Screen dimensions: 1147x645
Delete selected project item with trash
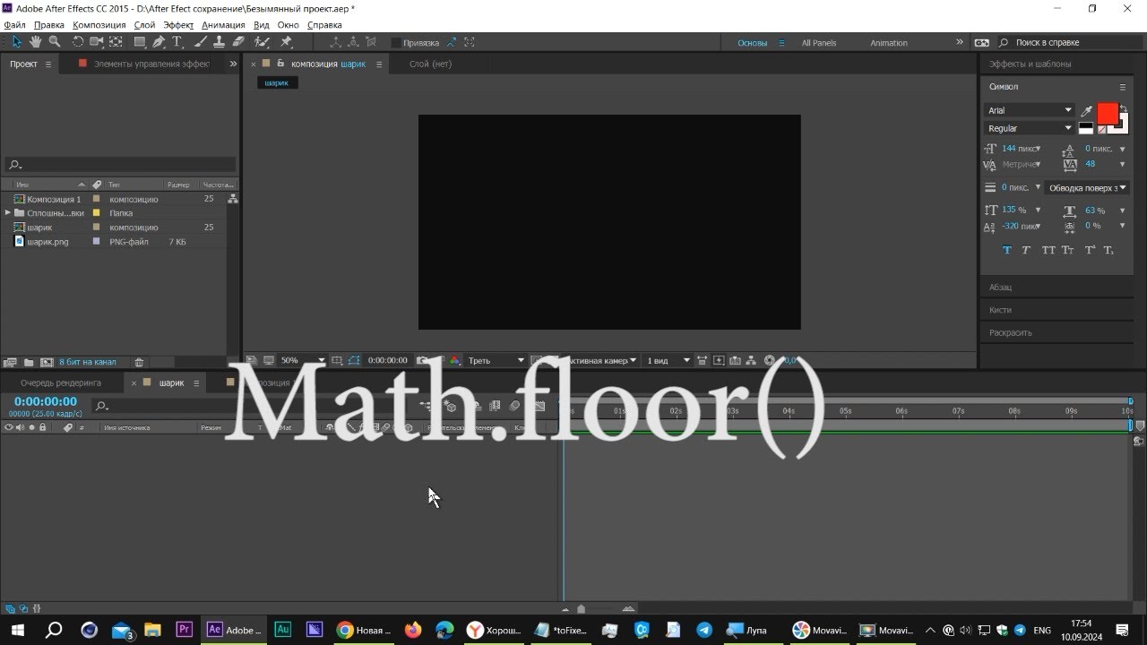[139, 362]
